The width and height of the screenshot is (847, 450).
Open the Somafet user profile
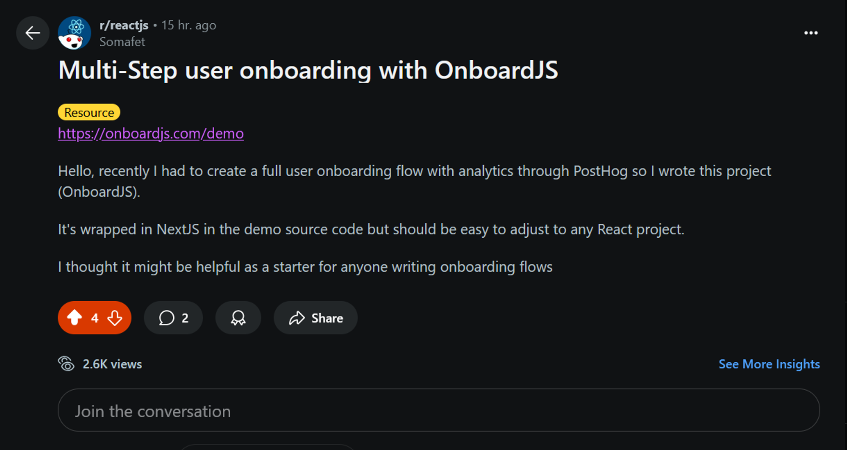pos(122,42)
